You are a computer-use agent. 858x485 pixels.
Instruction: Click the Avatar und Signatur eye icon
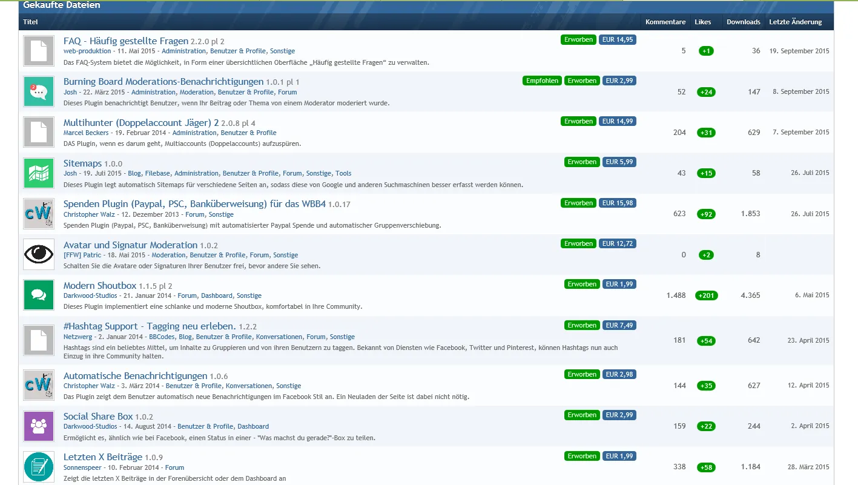point(39,254)
